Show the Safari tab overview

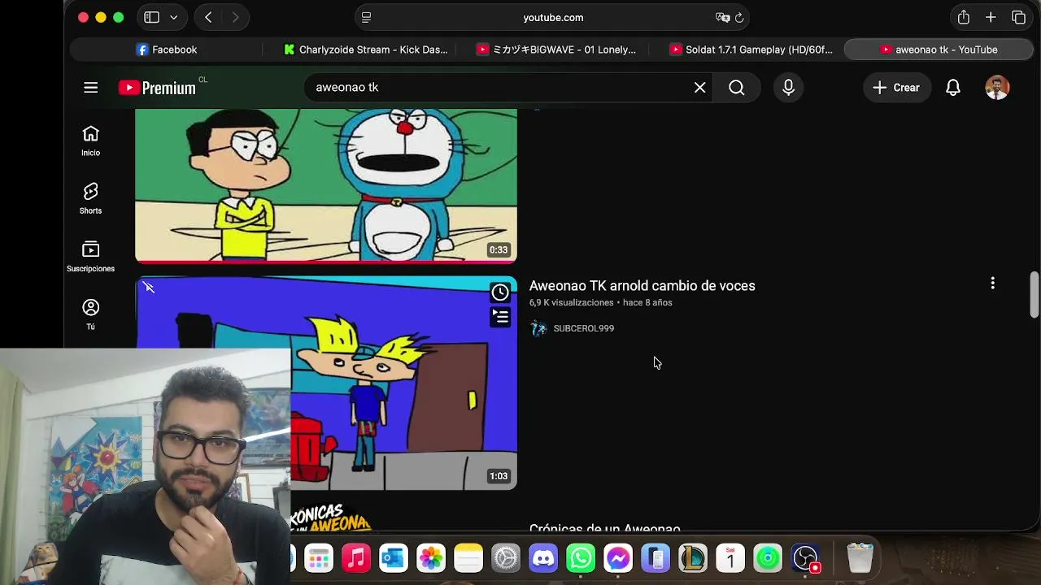coord(1018,17)
